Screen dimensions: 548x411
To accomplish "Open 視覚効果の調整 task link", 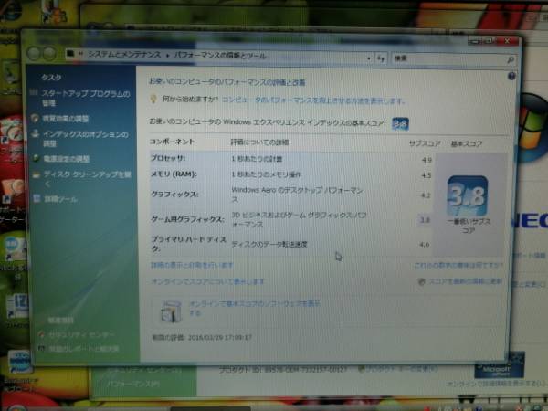I will [66, 119].
